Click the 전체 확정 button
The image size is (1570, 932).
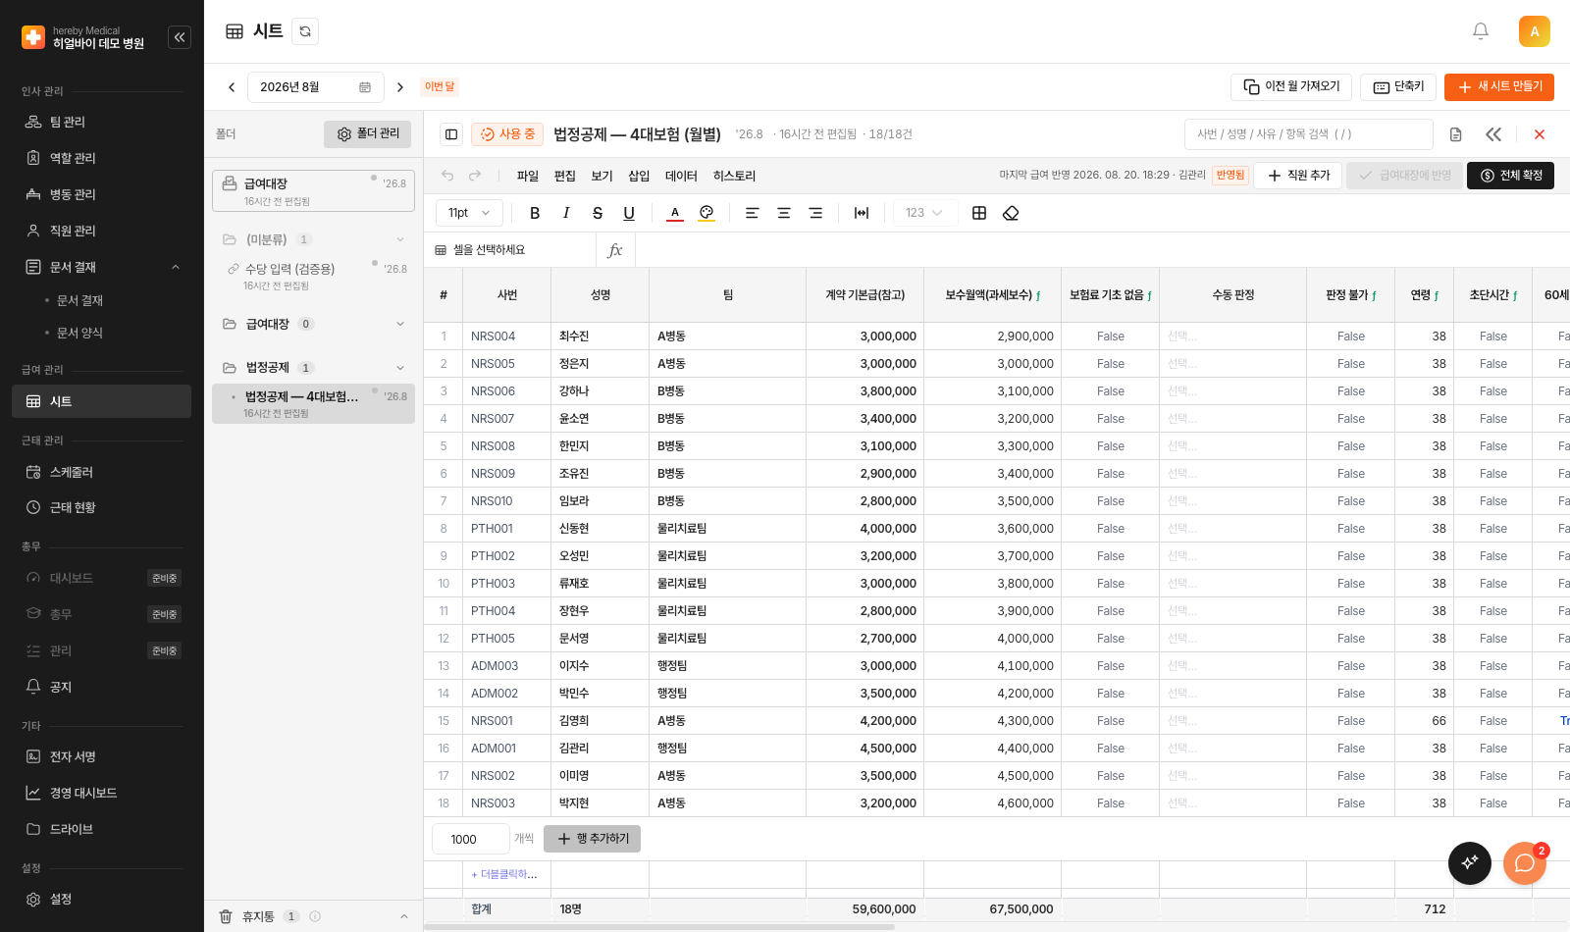point(1511,176)
